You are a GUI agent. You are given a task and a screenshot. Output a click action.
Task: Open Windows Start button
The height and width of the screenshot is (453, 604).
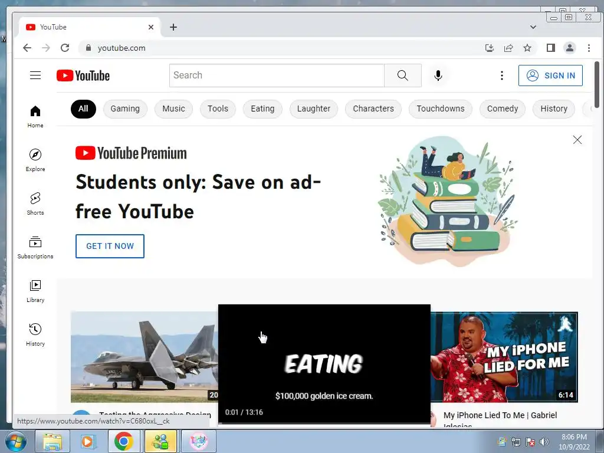click(16, 441)
